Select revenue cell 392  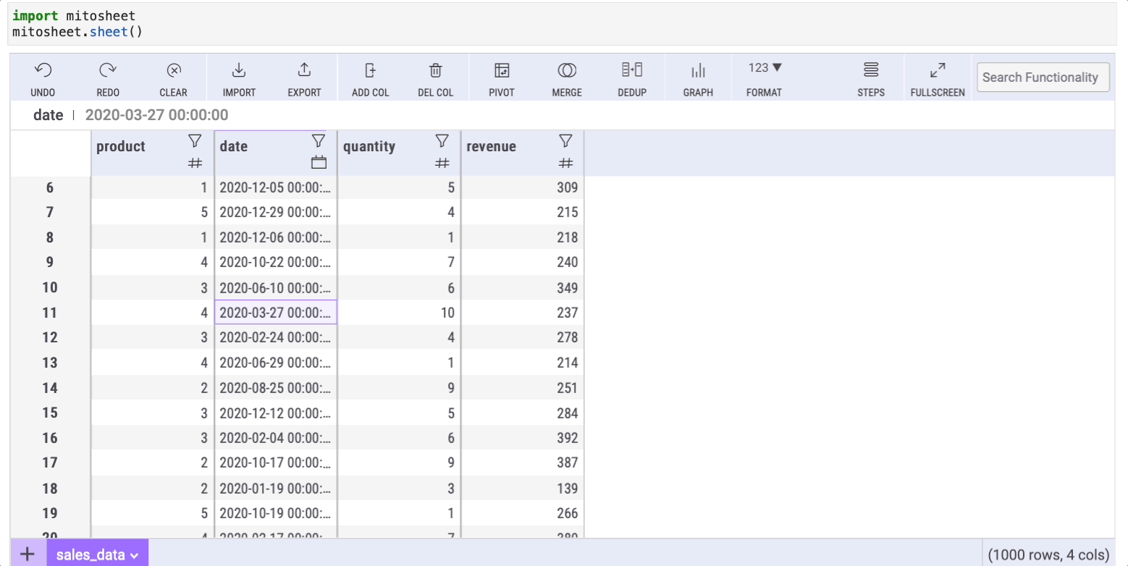[x=522, y=437]
